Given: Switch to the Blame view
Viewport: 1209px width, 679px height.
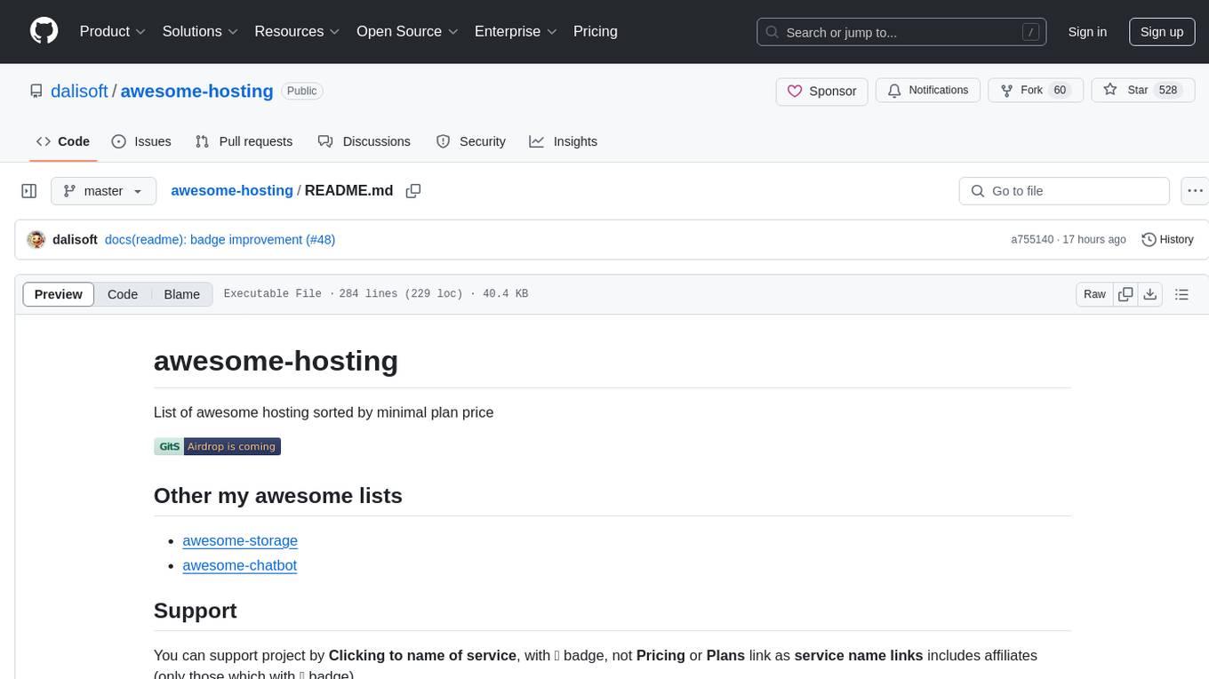Looking at the screenshot, I should (x=182, y=294).
